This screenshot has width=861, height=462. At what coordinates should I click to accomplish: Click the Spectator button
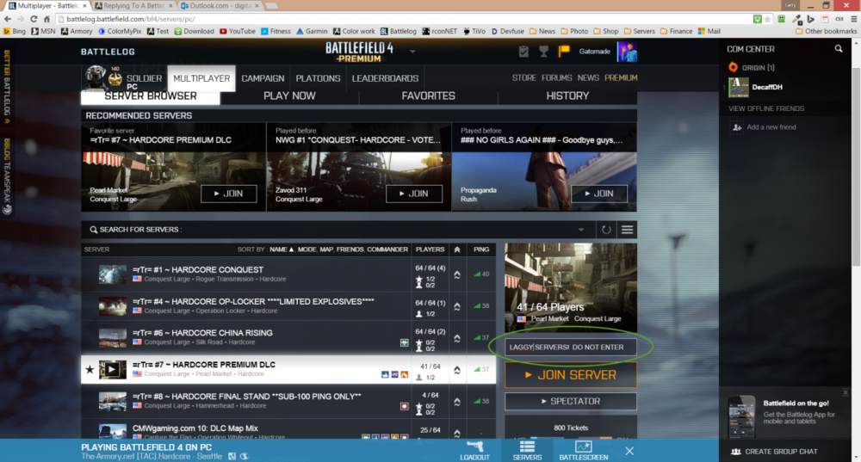tap(571, 402)
